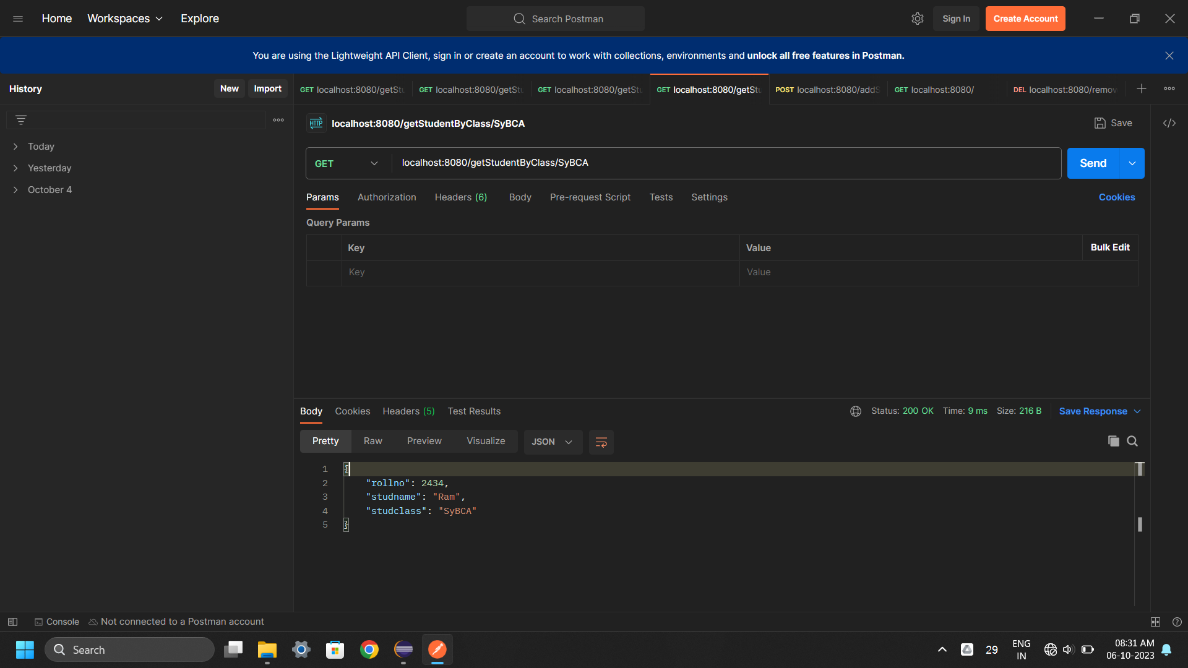Click the network globe icon beside Status
This screenshot has width=1188, height=668.
point(856,411)
